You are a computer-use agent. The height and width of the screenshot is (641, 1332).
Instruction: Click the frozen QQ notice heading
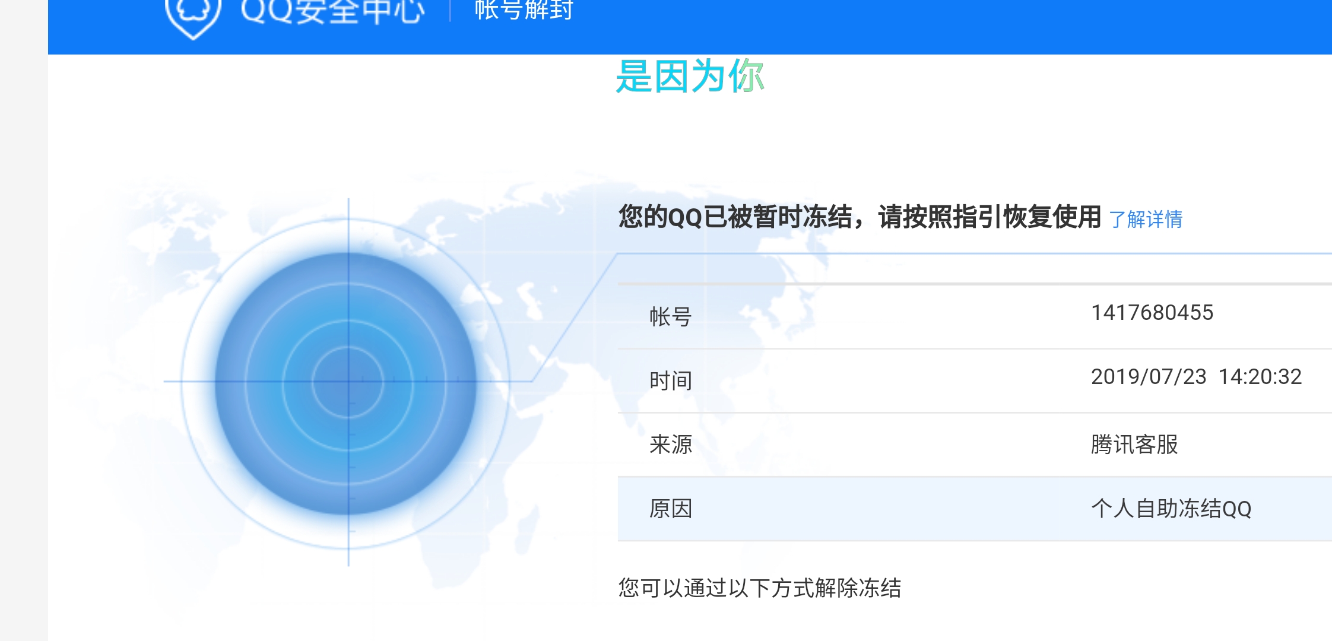(x=860, y=217)
